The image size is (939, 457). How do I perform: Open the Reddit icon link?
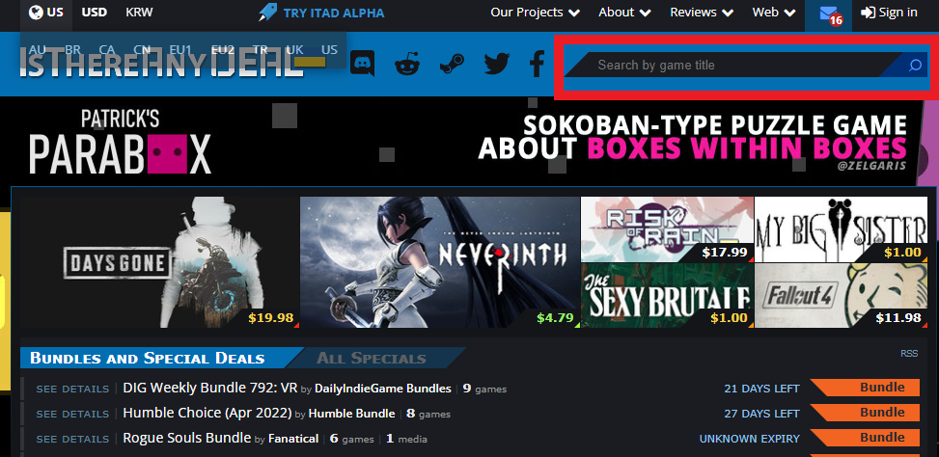pyautogui.click(x=408, y=64)
